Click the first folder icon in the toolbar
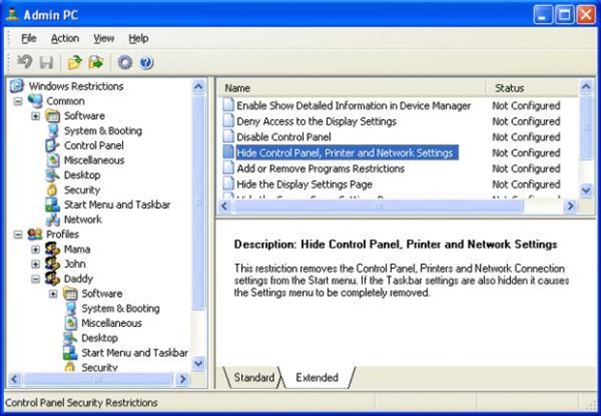 75,62
